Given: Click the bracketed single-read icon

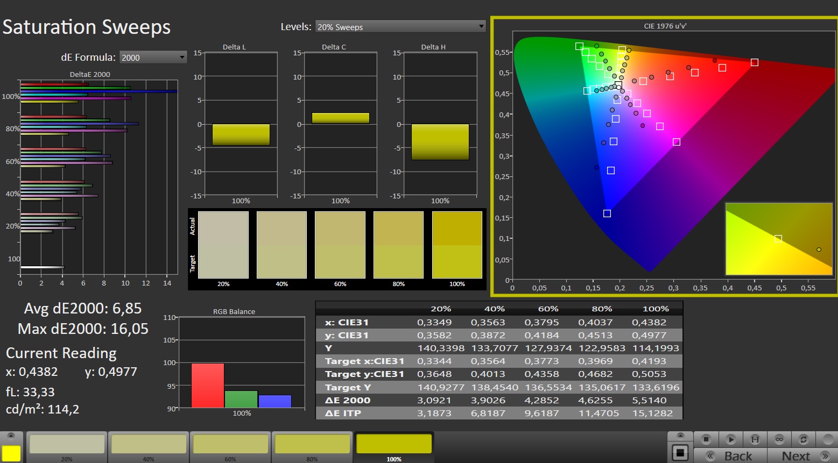Looking at the screenshot, I should [755, 439].
